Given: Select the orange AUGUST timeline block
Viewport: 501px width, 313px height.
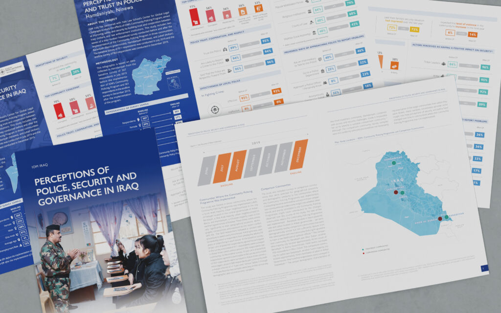Looking at the screenshot, I should 237,165.
